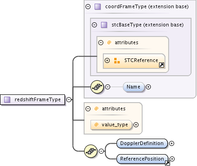Screen dimensions: 197x166
Task: Click the redshiftFrameType purple square icon
Action: pyautogui.click(x=7, y=100)
